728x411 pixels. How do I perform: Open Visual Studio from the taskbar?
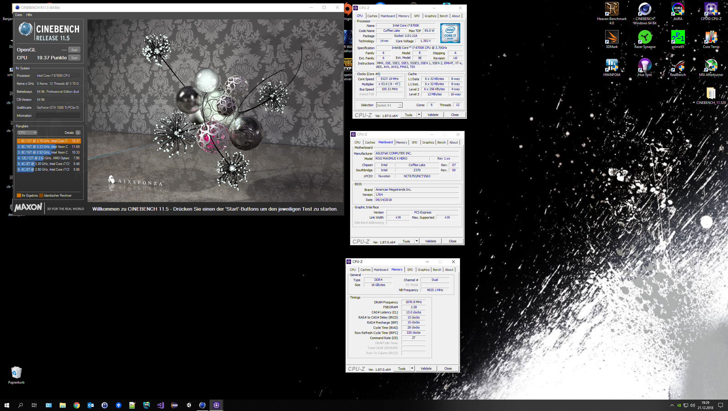point(161,405)
